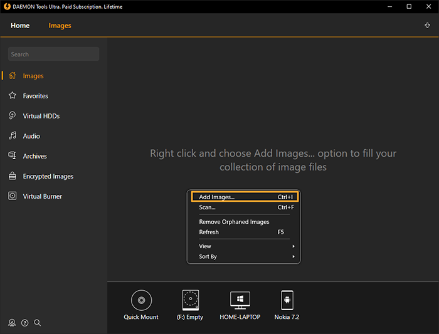439x334 pixels.
Task: Click the Virtual Burner disc icon
Action: [x=13, y=196]
